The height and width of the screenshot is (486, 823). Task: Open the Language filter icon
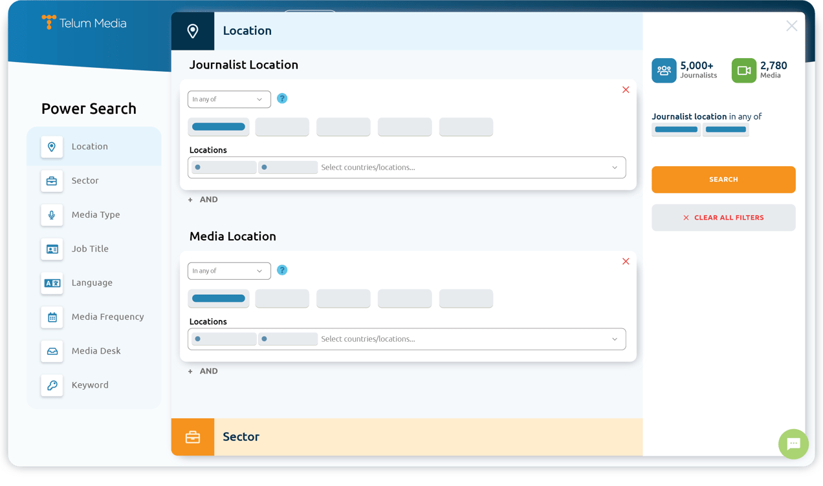tap(52, 283)
